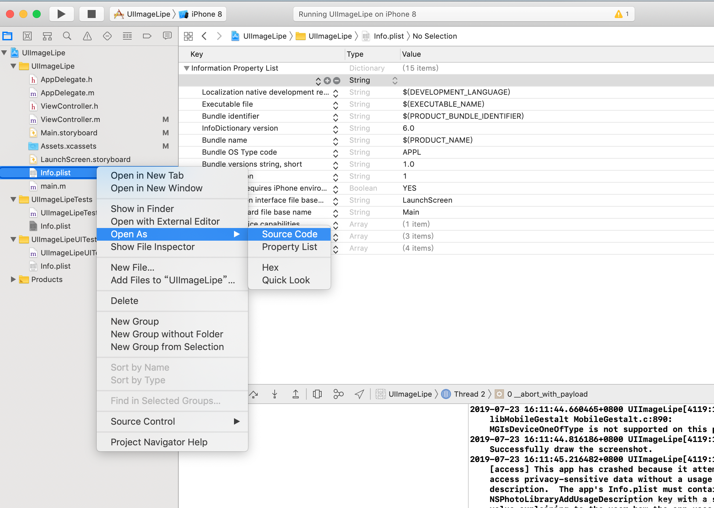Go back with the left chevron

click(x=204, y=36)
